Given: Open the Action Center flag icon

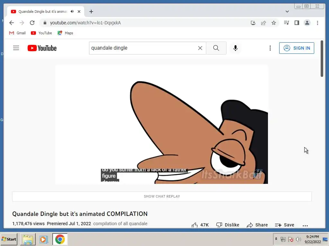Looking at the screenshot, I should click(290, 239).
